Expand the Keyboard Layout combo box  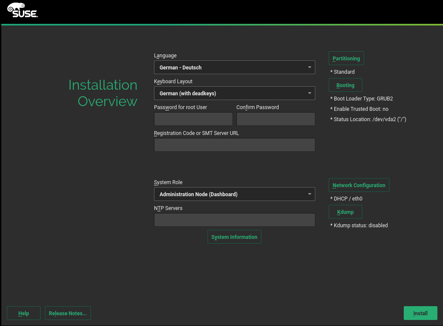[x=234, y=94]
